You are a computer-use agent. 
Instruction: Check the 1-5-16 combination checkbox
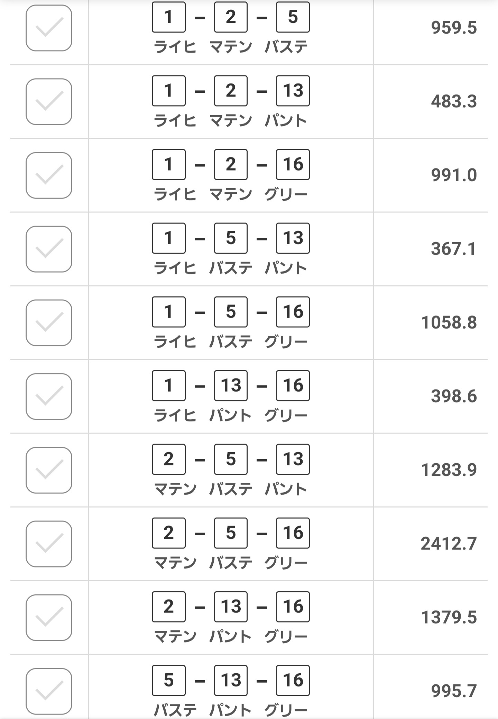49,323
